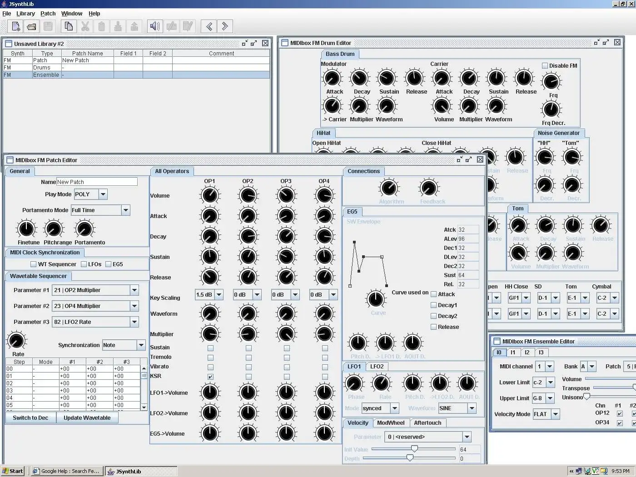Click the MIDIbox FM Patch Editor window icon

[10, 160]
